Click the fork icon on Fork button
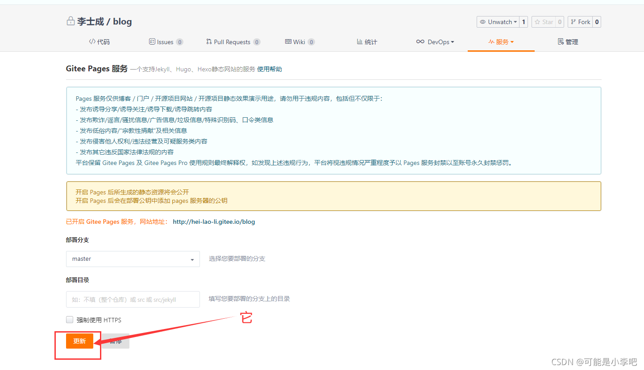 pos(573,22)
